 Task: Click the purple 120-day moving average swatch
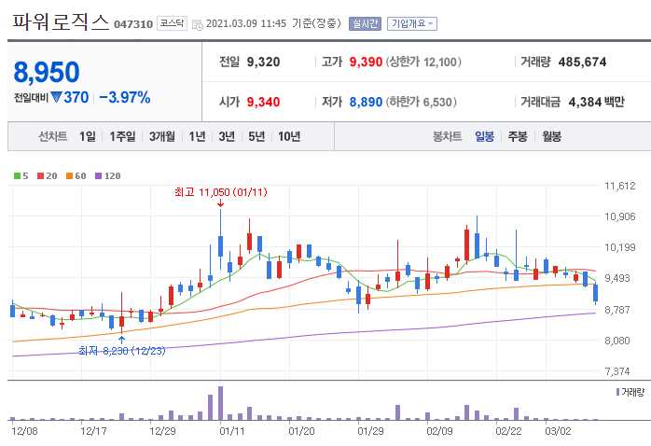click(x=99, y=176)
